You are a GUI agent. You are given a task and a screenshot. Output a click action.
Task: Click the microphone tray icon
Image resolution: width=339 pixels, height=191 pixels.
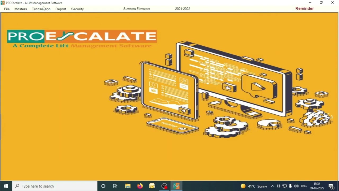tap(290, 186)
